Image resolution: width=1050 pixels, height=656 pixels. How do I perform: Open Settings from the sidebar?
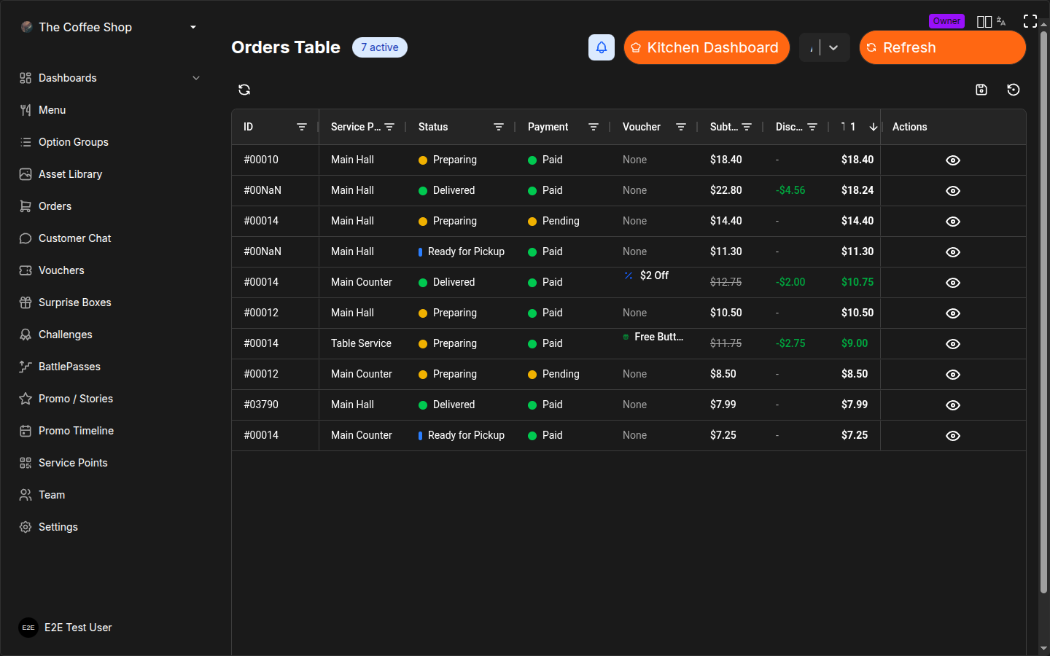point(58,526)
